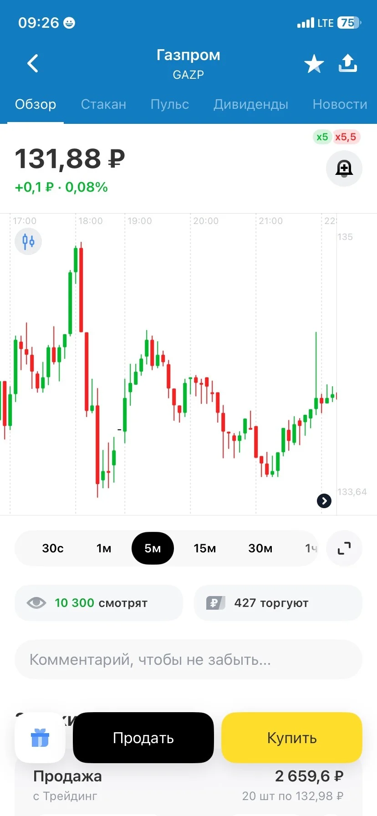Screen dimensions: 377x816
Task: Select the 15м timeframe
Action: click(x=205, y=548)
